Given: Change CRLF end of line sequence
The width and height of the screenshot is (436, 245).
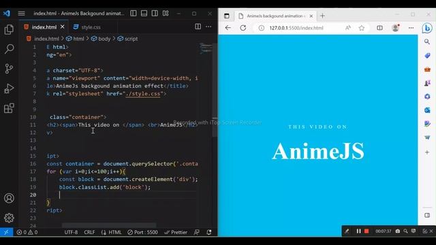Looking at the screenshot, I should tap(89, 232).
